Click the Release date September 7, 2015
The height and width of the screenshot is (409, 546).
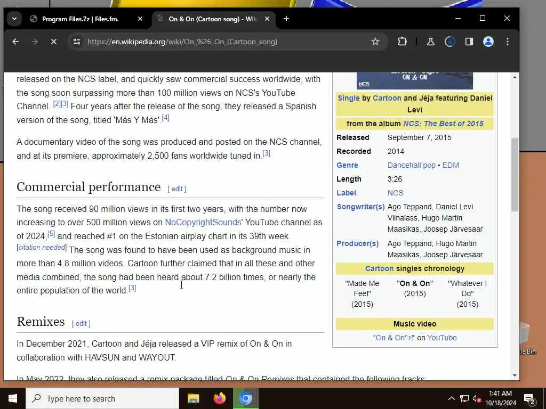419,138
